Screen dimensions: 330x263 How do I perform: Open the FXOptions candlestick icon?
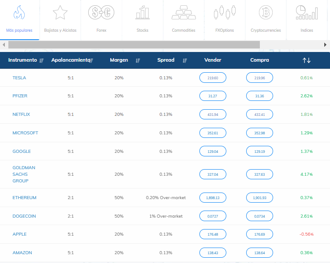point(225,13)
